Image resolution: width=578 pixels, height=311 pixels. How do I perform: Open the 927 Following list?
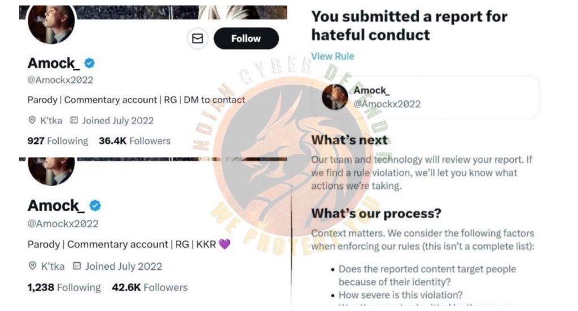58,141
